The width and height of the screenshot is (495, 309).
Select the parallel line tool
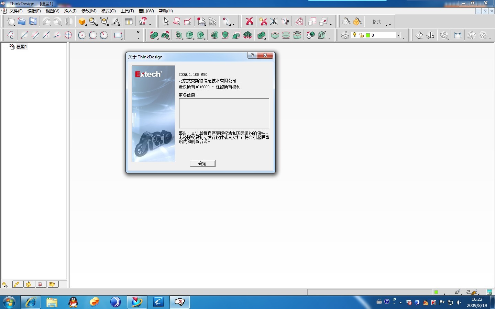coord(35,35)
